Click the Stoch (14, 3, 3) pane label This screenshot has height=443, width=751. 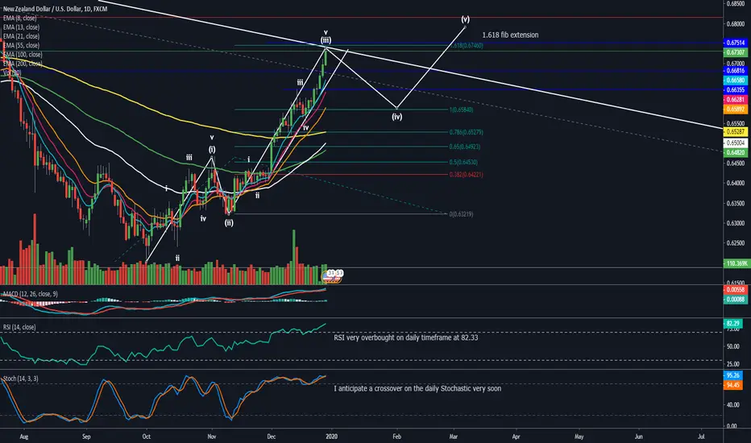tap(20, 379)
